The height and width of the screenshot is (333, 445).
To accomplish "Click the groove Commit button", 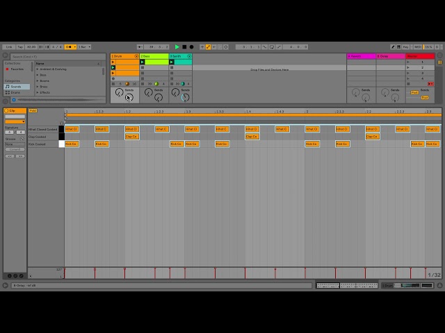I will coord(15,149).
